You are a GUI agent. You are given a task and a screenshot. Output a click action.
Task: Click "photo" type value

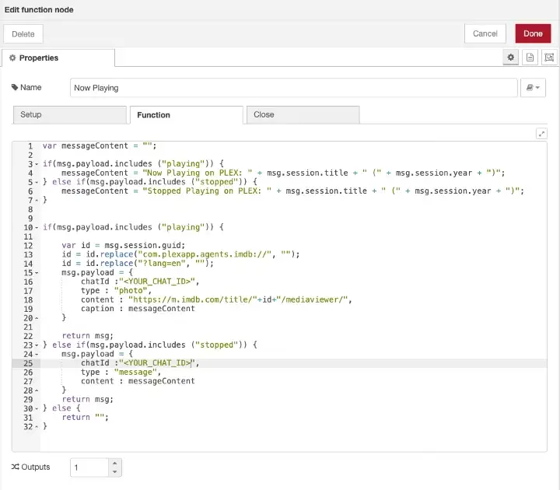click(x=131, y=291)
